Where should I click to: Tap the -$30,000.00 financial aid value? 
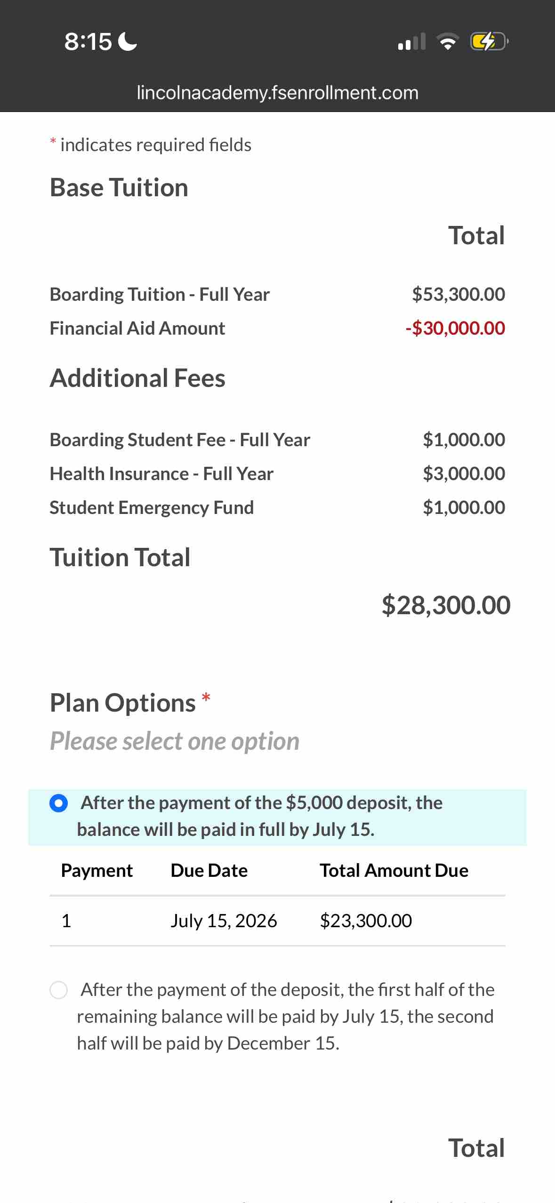pyautogui.click(x=455, y=329)
